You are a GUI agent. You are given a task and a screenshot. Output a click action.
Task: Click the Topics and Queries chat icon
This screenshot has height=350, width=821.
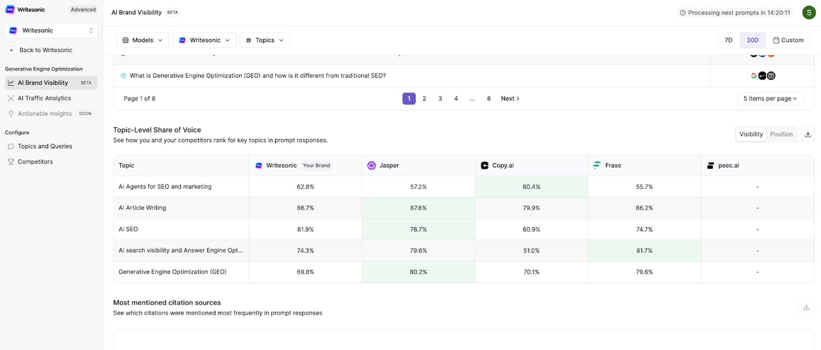(x=11, y=146)
